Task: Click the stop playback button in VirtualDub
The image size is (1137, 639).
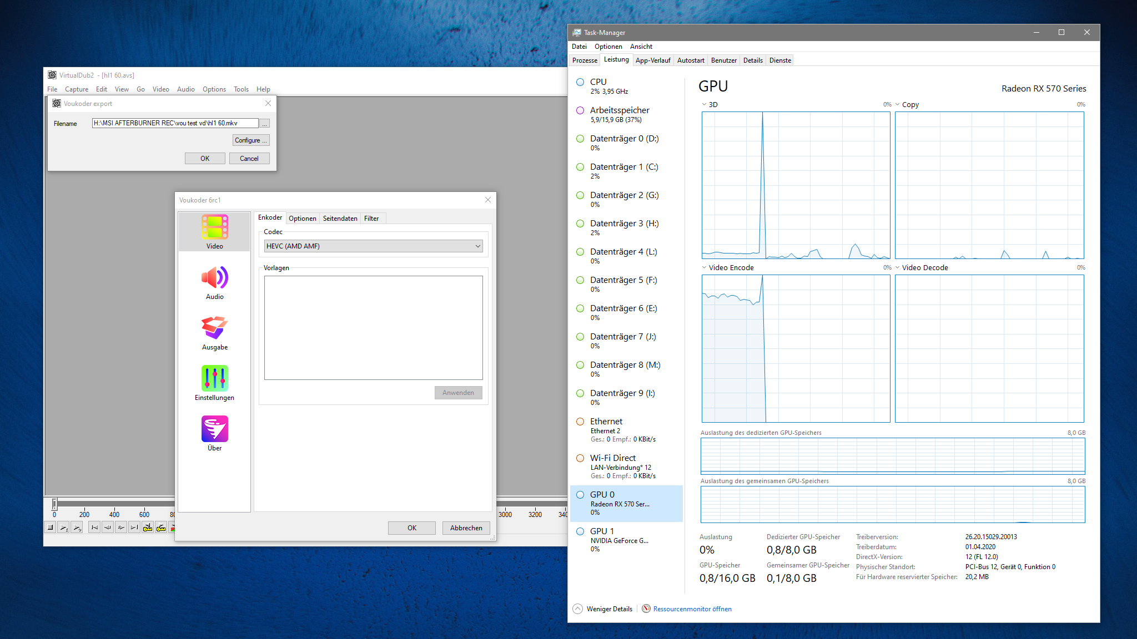Action: pyautogui.click(x=51, y=528)
